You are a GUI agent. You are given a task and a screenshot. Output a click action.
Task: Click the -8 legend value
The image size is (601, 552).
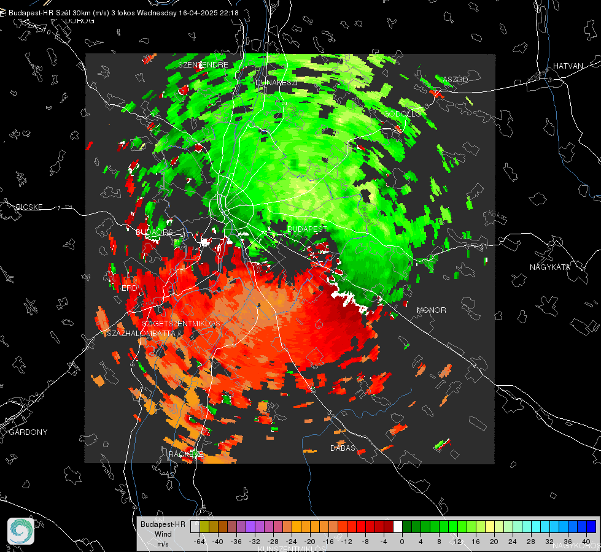[366, 542]
